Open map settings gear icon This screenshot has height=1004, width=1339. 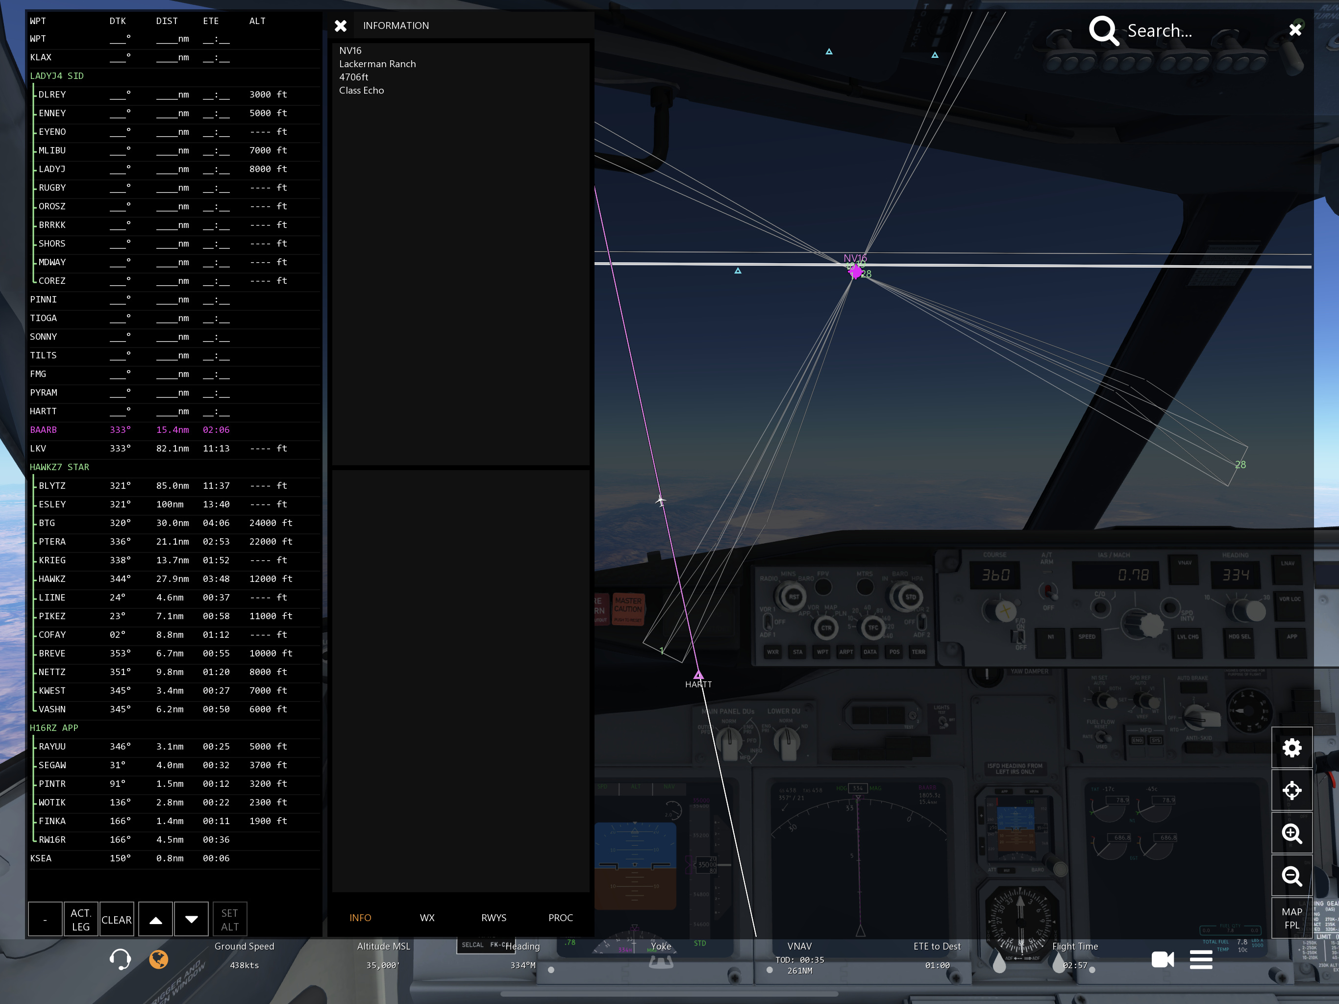[1291, 748]
